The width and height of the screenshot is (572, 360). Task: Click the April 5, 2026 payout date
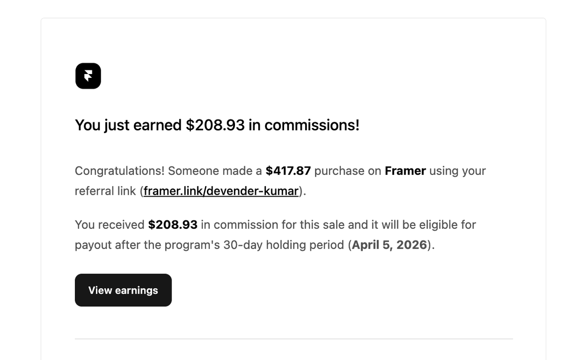389,245
